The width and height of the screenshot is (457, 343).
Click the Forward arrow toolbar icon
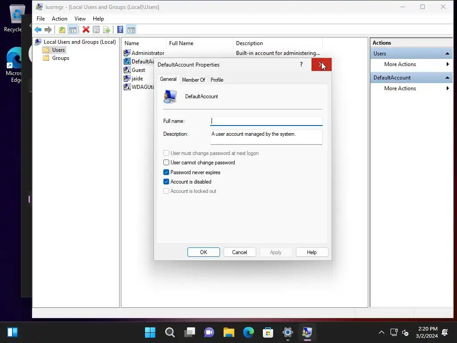(48, 29)
